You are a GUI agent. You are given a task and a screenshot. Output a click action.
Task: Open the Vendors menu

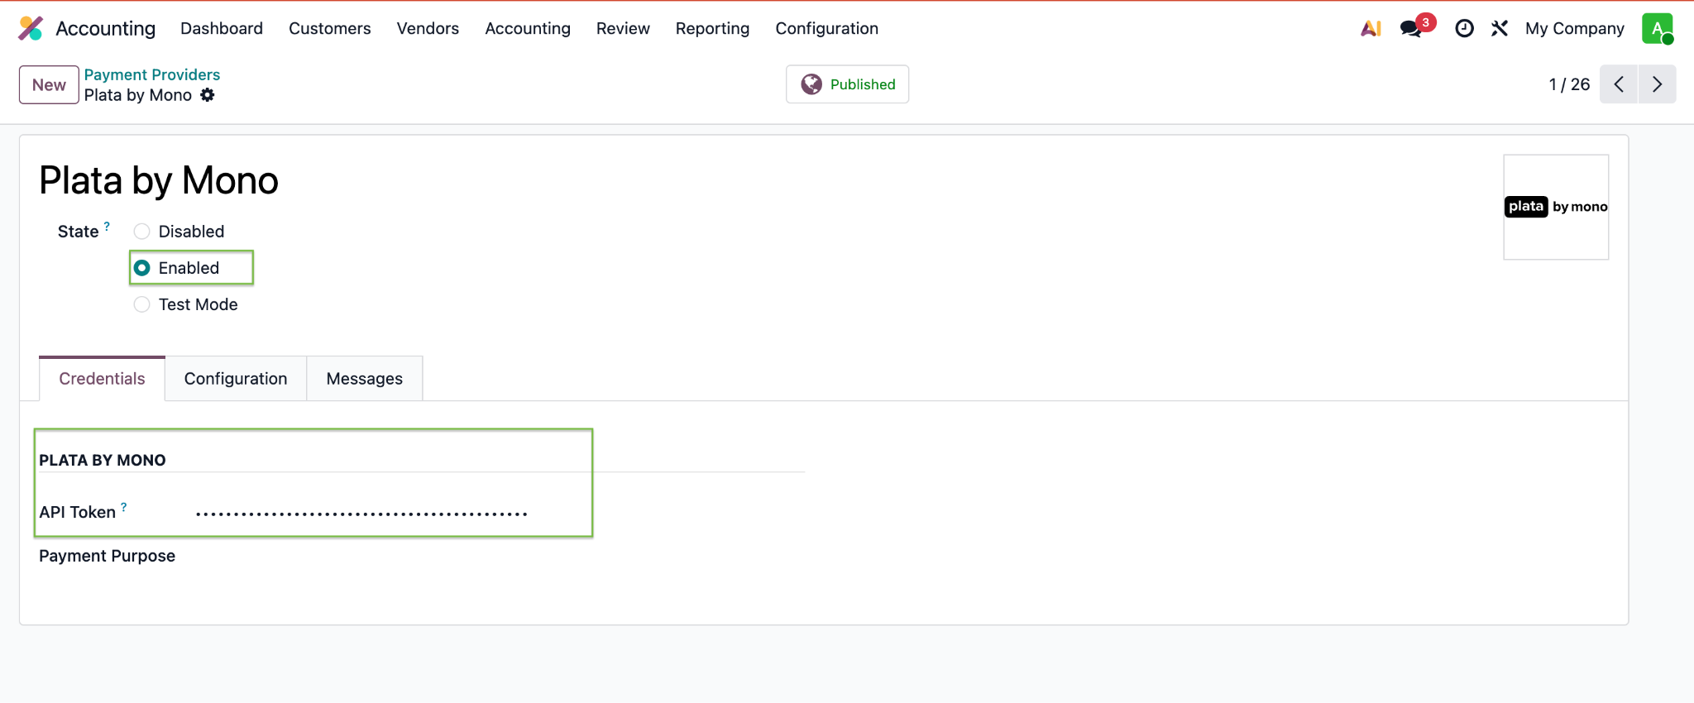[x=428, y=28]
